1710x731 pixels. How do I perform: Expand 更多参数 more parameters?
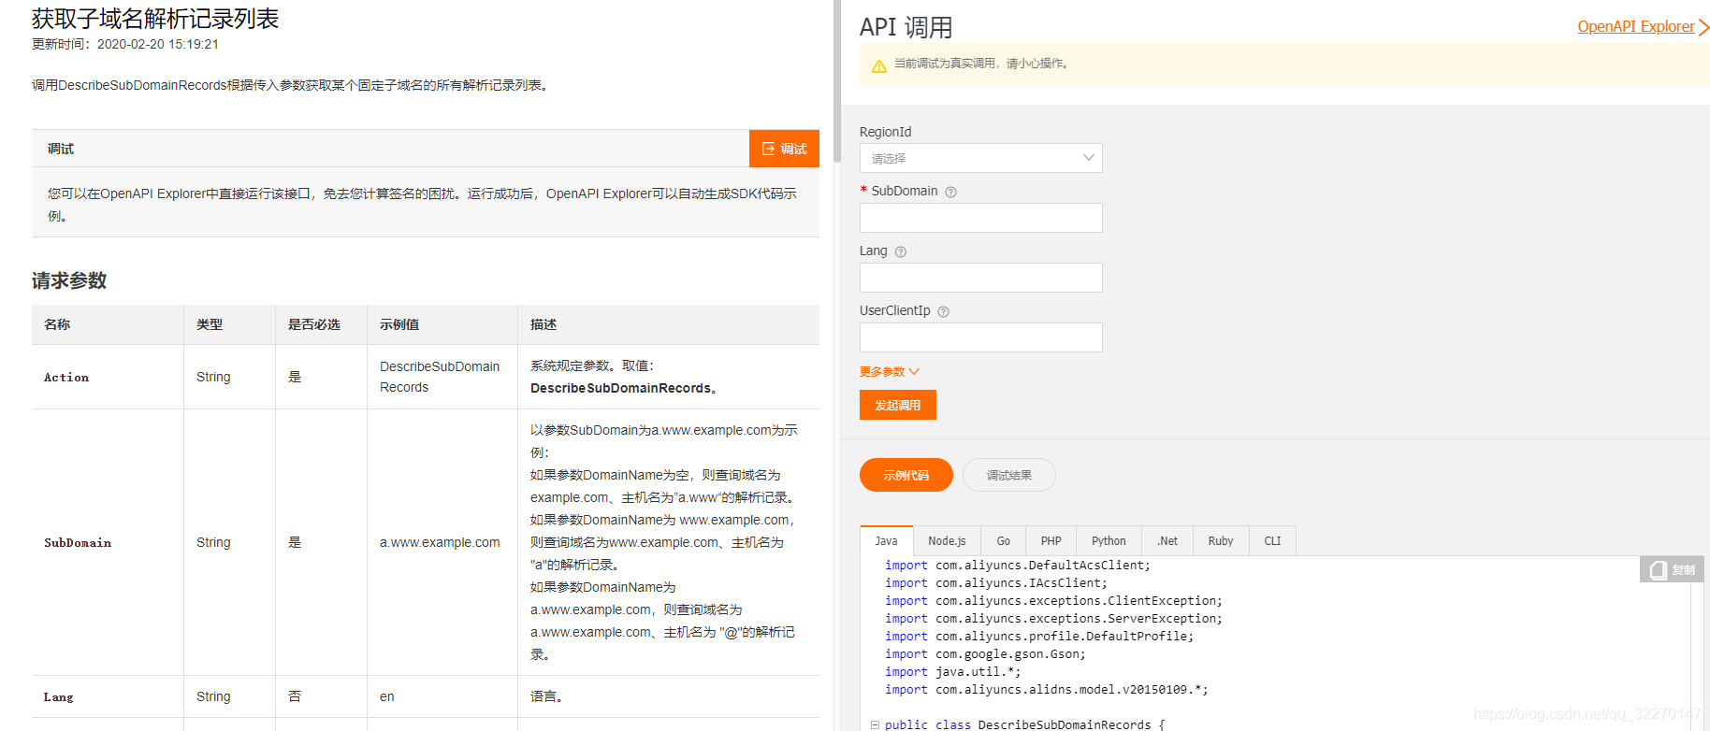[889, 371]
